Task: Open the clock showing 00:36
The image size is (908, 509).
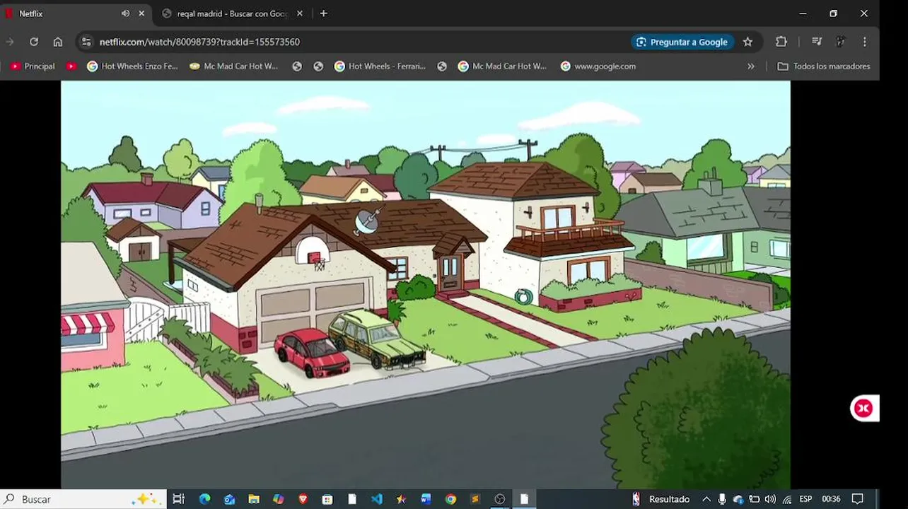Action: 831,499
